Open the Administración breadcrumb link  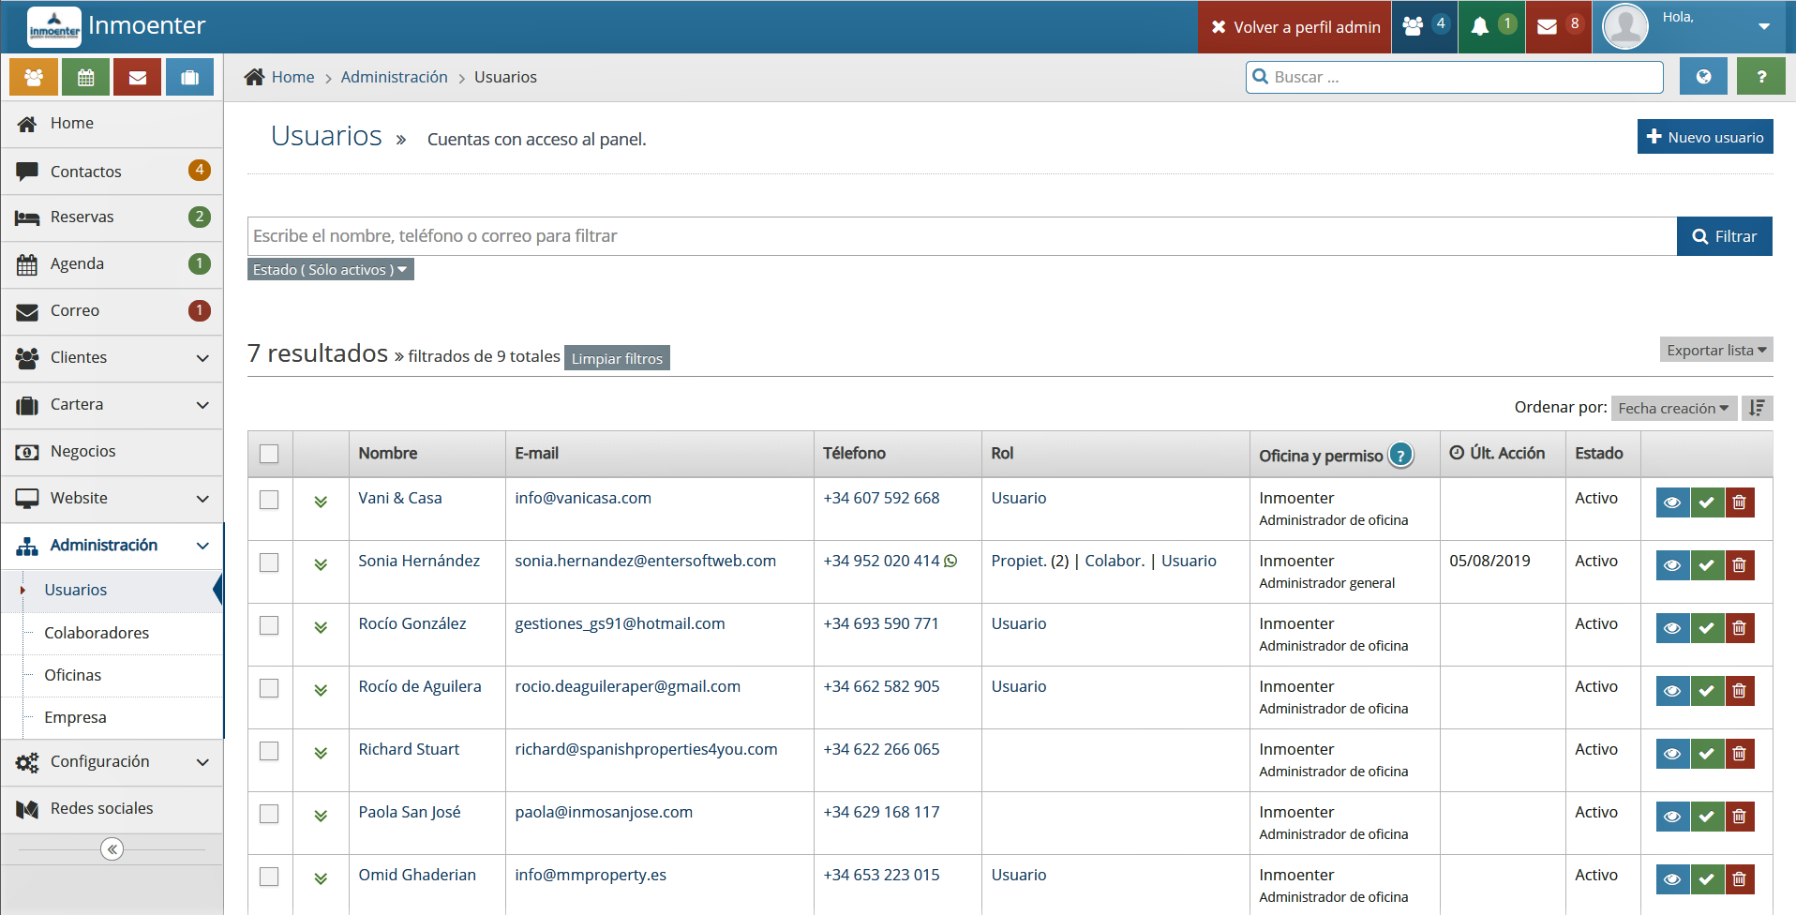coord(394,77)
